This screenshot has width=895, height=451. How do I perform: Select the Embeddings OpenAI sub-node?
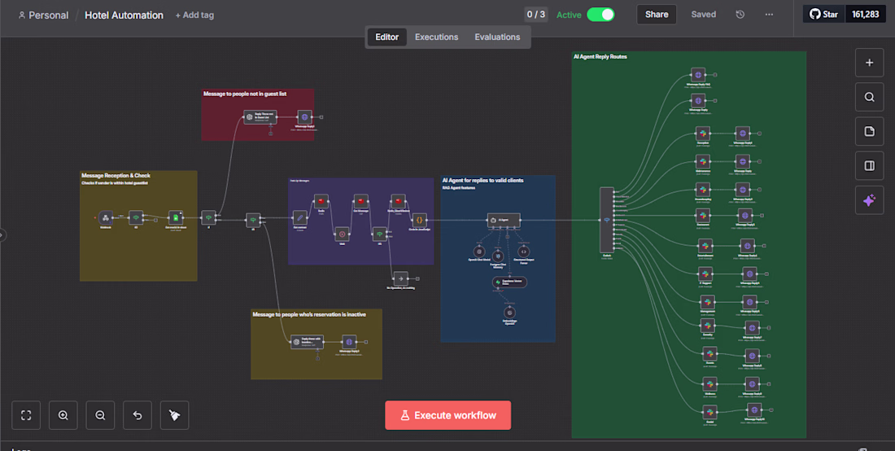[509, 313]
